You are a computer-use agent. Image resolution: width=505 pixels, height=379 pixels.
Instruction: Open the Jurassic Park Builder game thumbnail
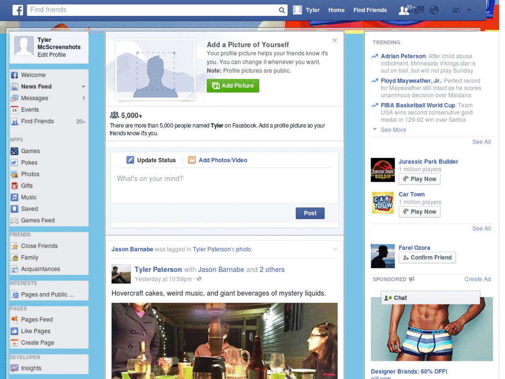[383, 170]
